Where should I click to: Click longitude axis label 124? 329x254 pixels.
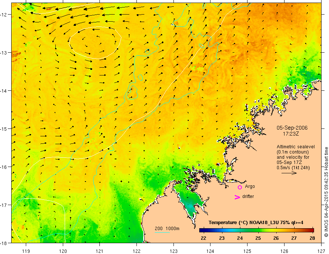point(210,251)
